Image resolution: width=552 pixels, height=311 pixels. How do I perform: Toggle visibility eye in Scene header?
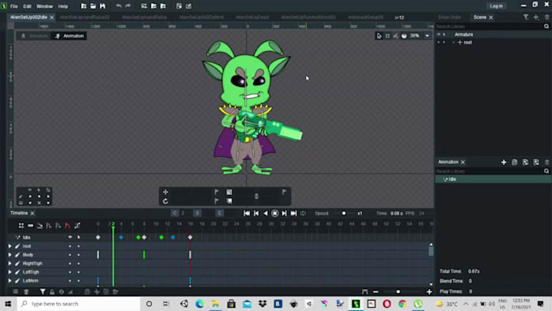click(x=438, y=35)
